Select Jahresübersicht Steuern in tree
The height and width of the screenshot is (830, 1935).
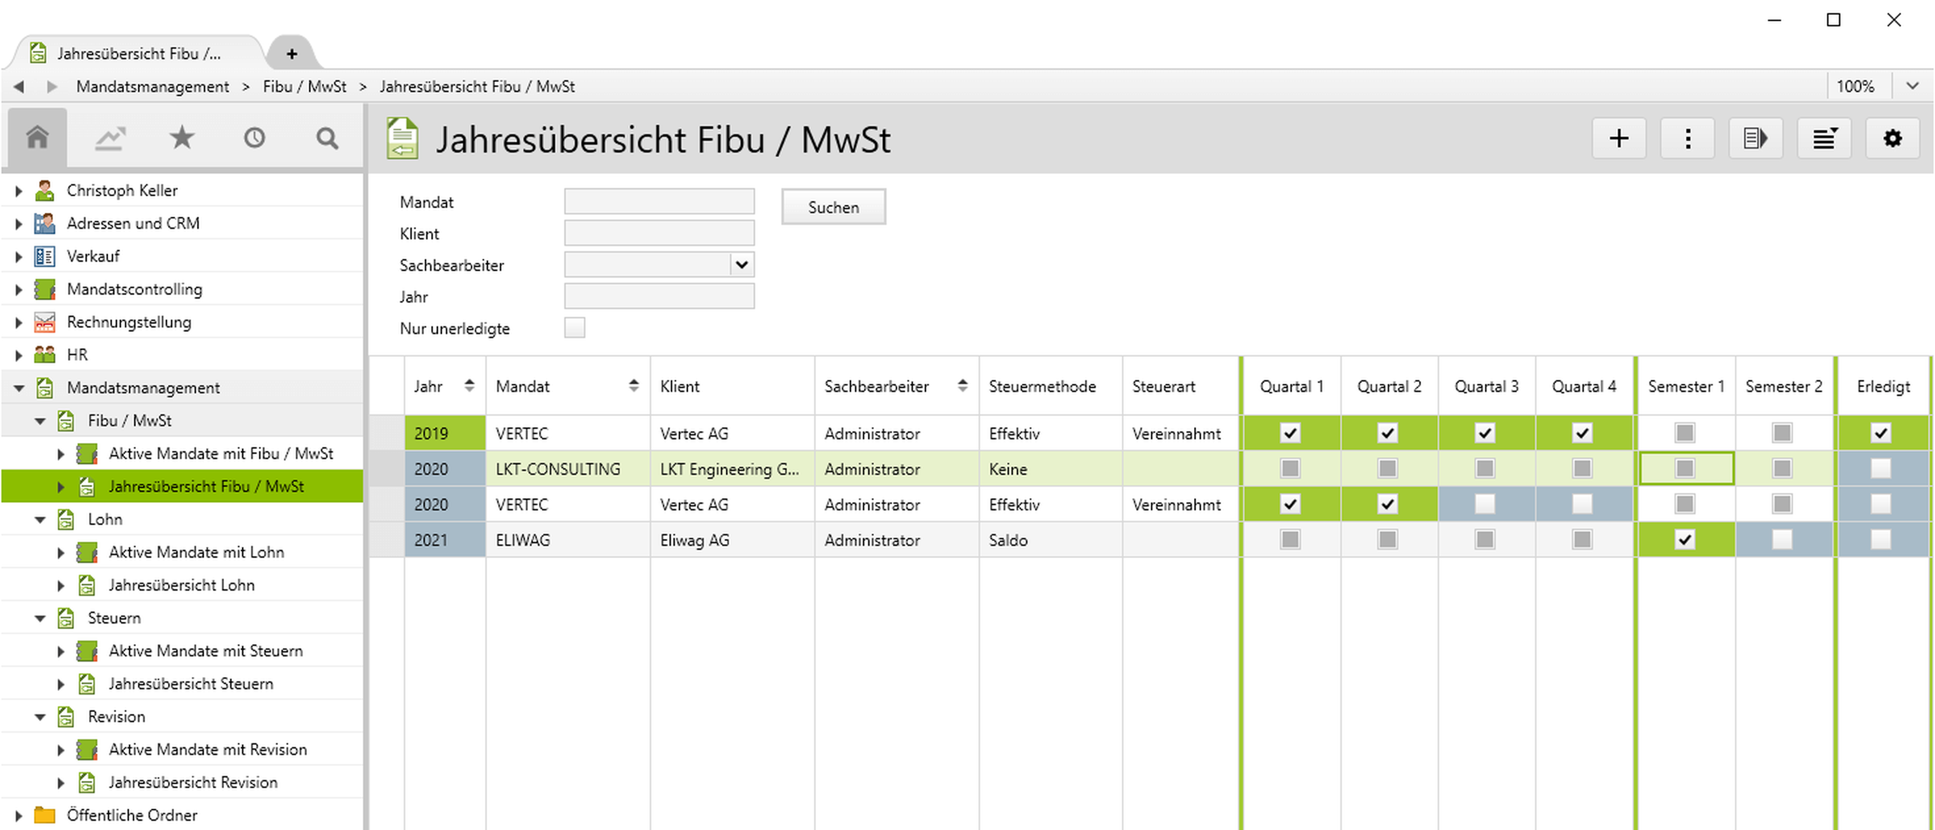coord(191,683)
